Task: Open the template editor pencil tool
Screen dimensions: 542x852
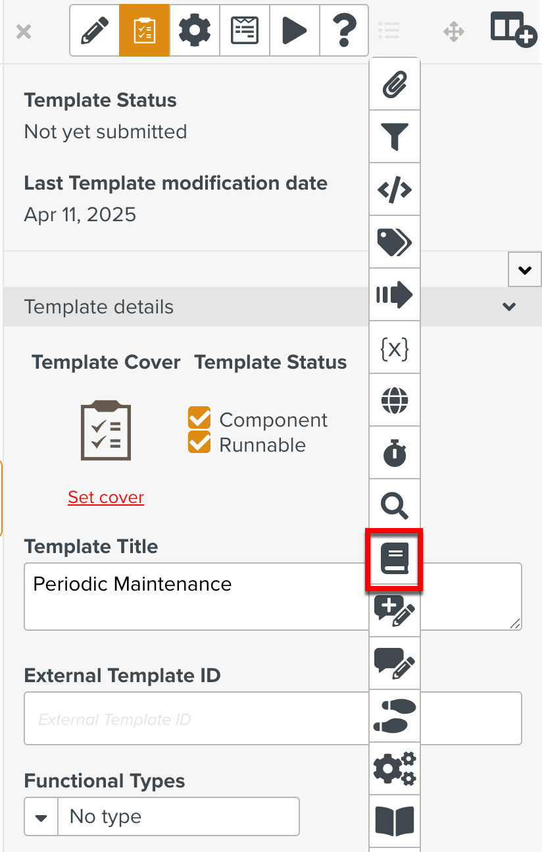Action: (x=94, y=30)
